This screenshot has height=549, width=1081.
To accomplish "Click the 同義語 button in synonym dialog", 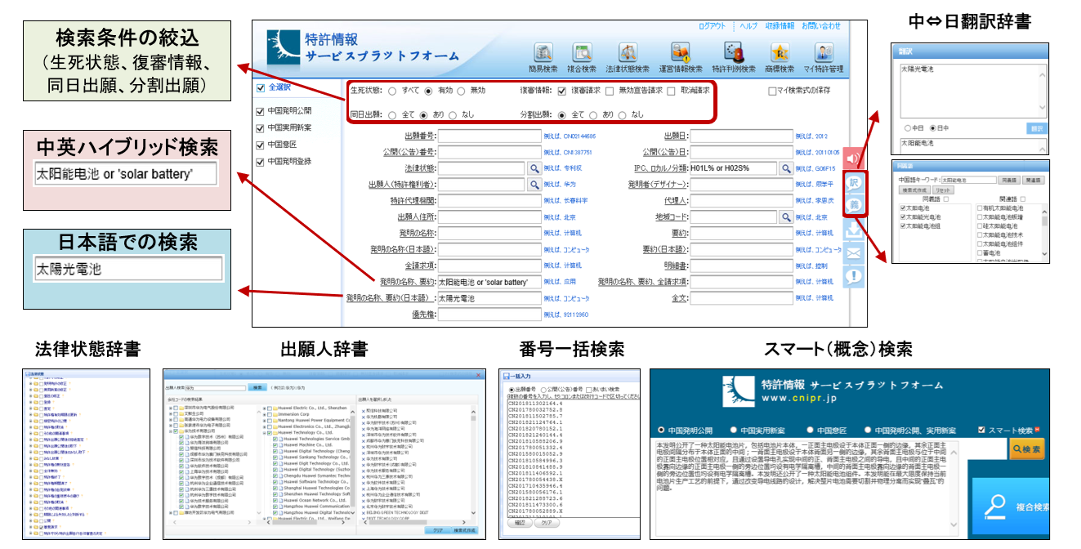I will coord(1008,180).
